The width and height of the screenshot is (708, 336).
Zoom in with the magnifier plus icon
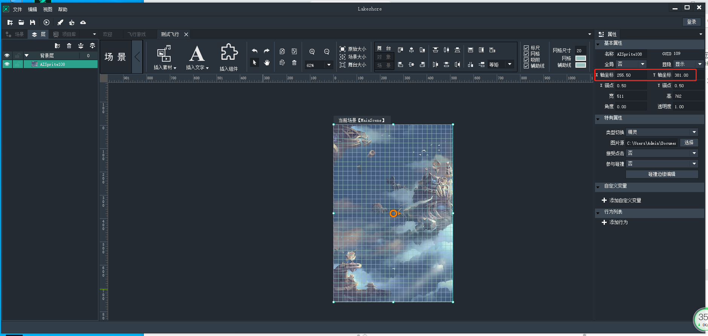pyautogui.click(x=312, y=52)
